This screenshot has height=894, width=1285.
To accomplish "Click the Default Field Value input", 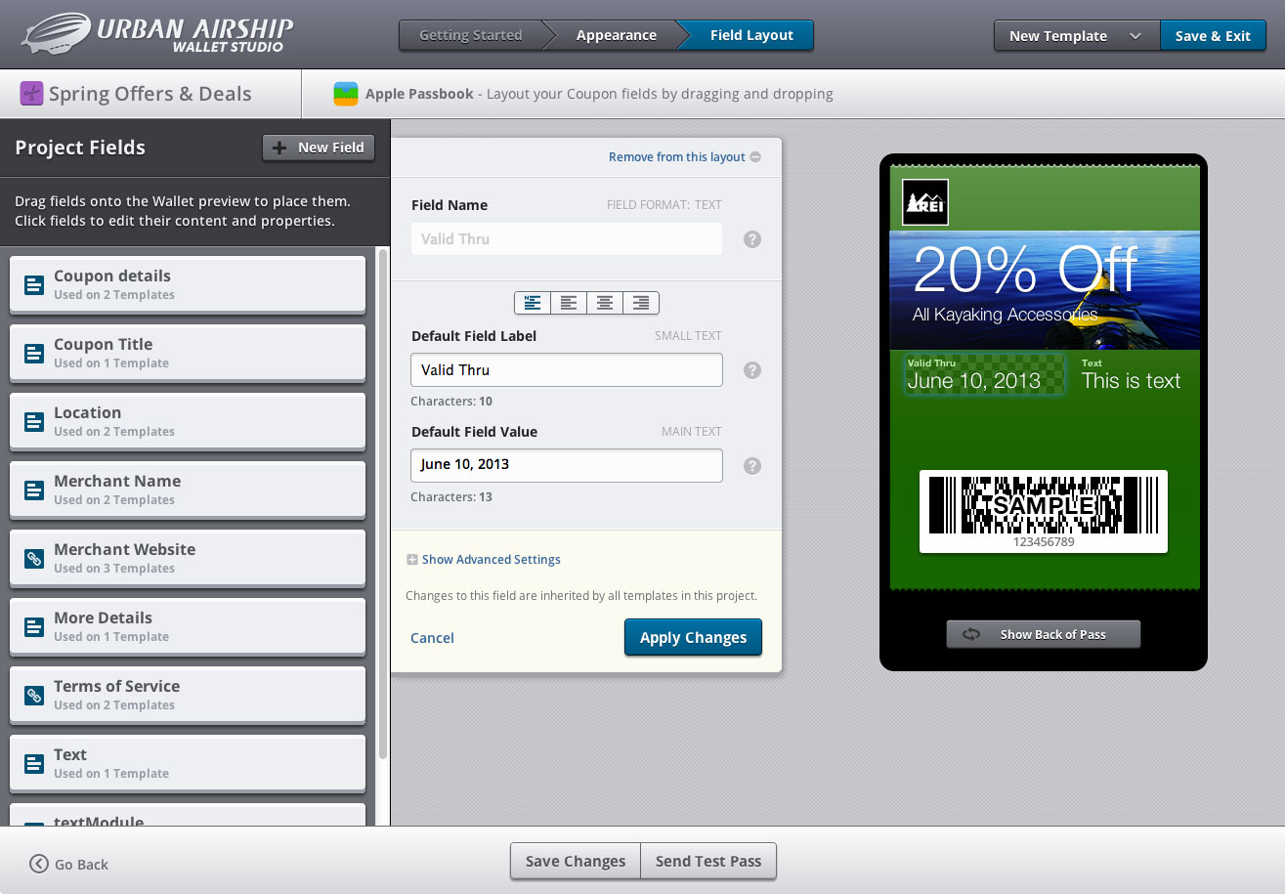I will (567, 465).
